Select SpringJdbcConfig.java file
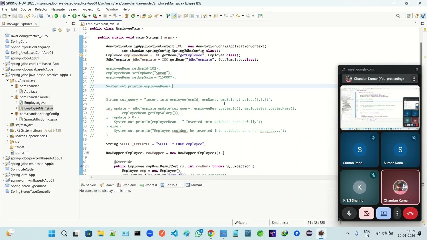Image resolution: width=427 pixels, height=240 pixels. pyautogui.click(x=40, y=119)
